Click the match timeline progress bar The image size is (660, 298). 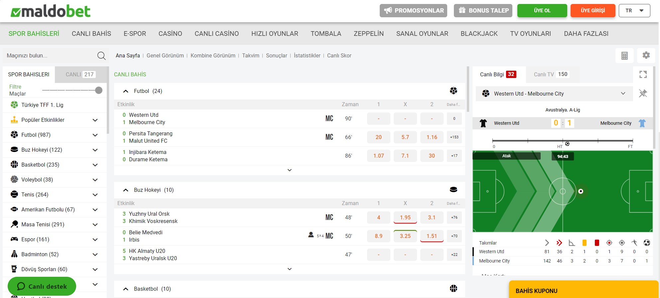pyautogui.click(x=563, y=141)
